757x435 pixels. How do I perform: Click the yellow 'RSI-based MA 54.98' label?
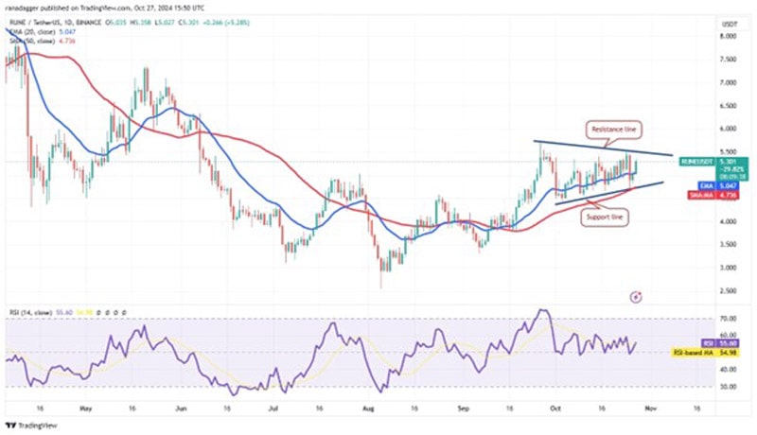pos(706,353)
